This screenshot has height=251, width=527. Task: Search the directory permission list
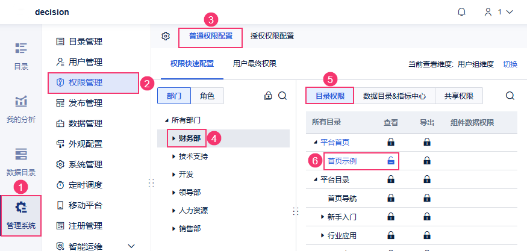(510, 96)
